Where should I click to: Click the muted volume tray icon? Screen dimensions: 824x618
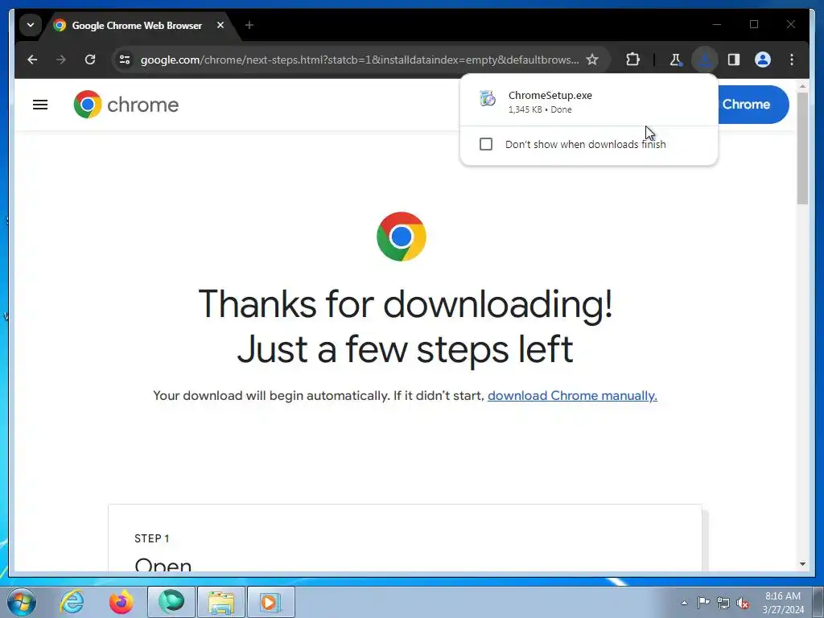(x=743, y=603)
